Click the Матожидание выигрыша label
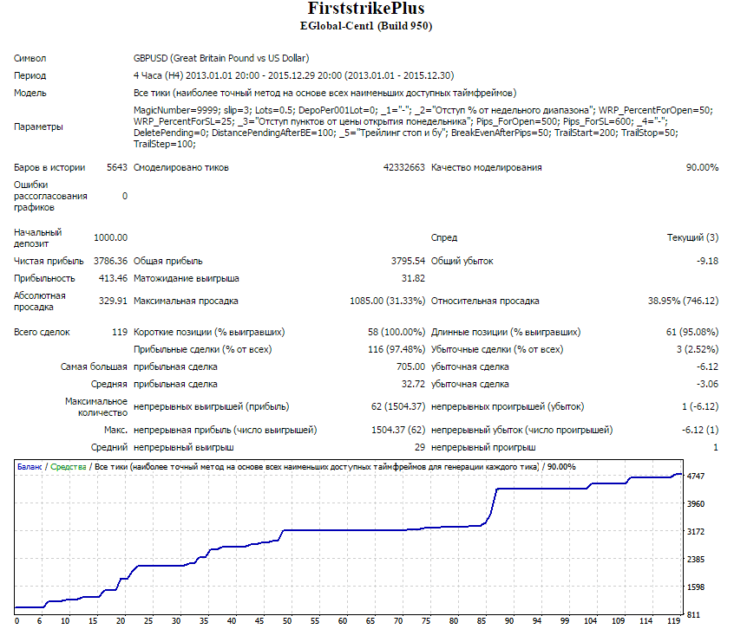The image size is (734, 629). (187, 278)
